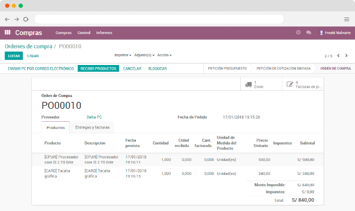Reload the page with refresh icon
The image size is (355, 211).
(26, 19)
